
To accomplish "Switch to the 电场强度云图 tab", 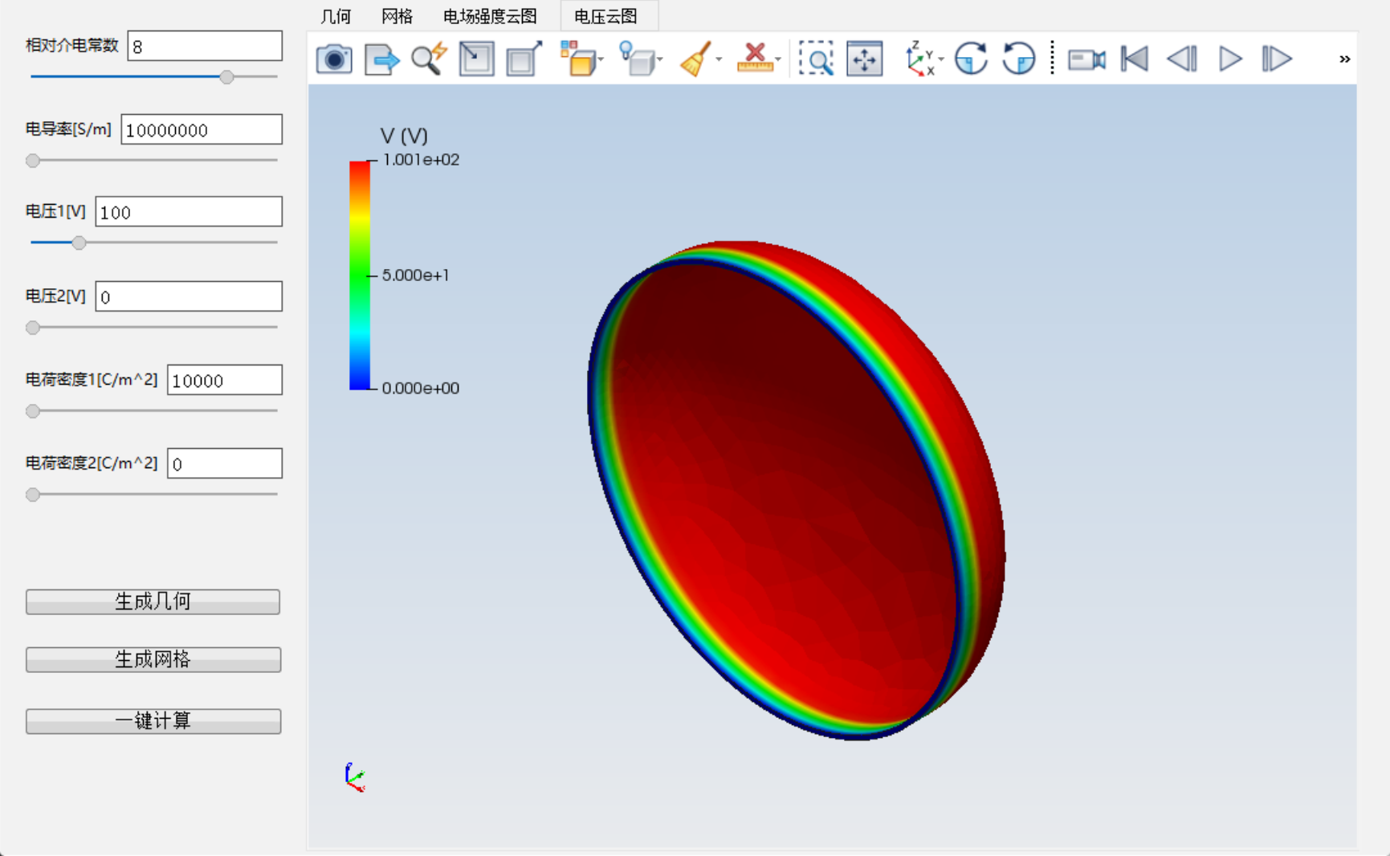I will click(x=490, y=16).
